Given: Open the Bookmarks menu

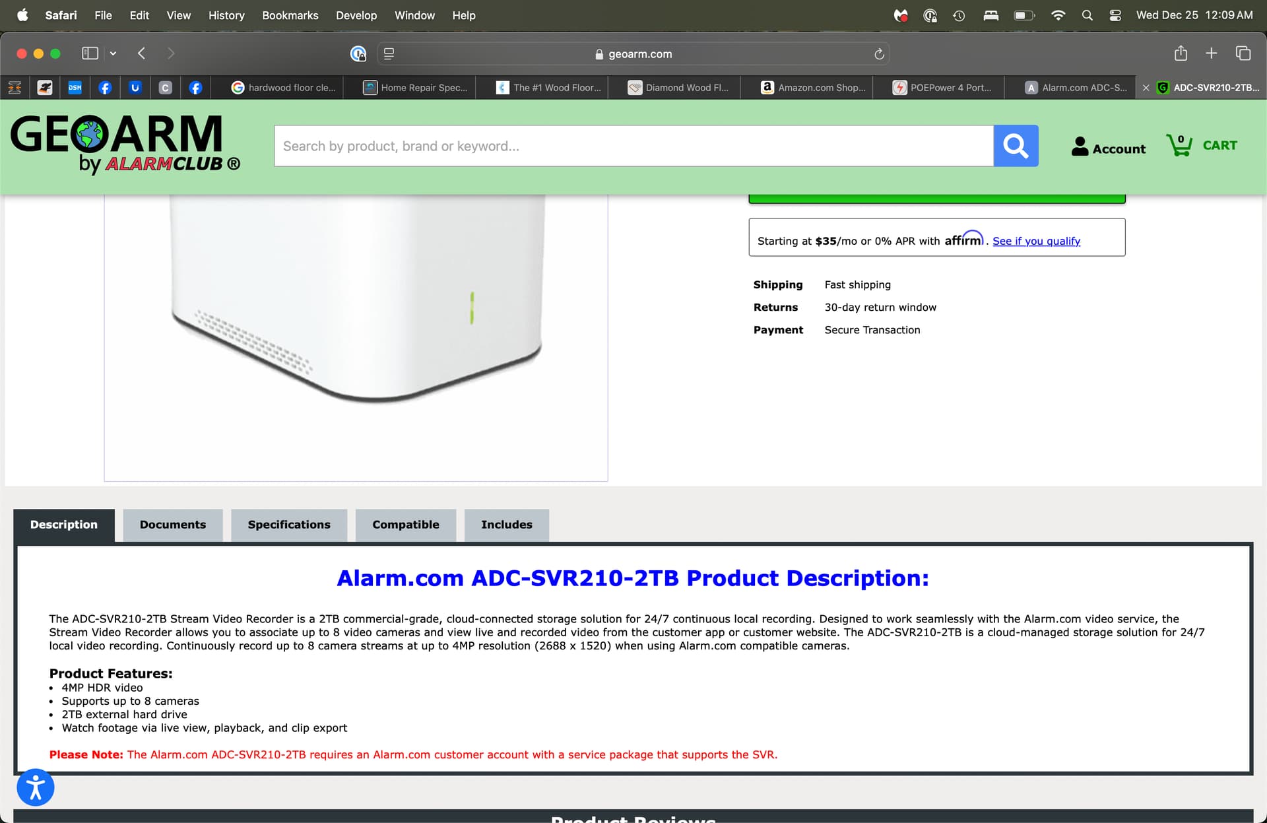Looking at the screenshot, I should pyautogui.click(x=290, y=15).
